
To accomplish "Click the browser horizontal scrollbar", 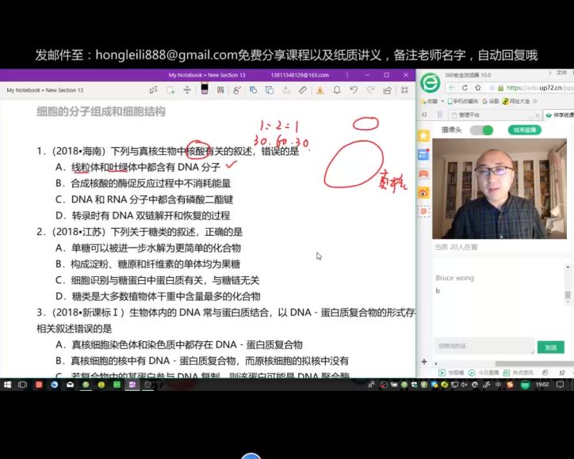I will (x=534, y=363).
